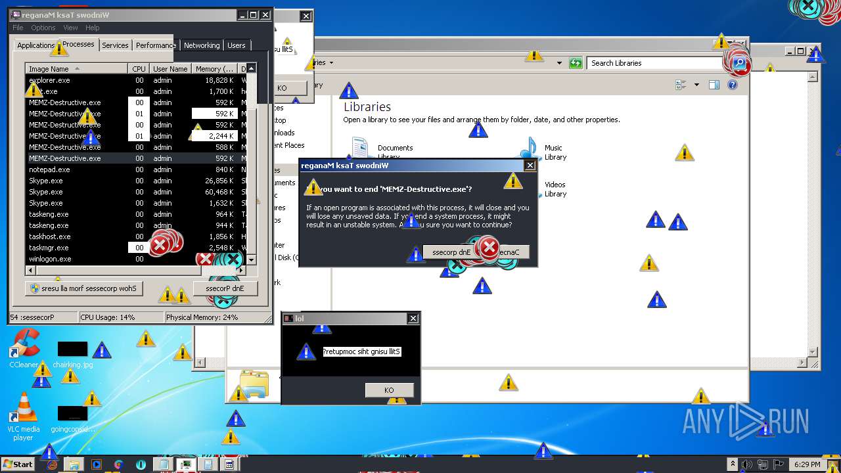Click scrollbar up arrow in rear right window

pyautogui.click(x=813, y=77)
